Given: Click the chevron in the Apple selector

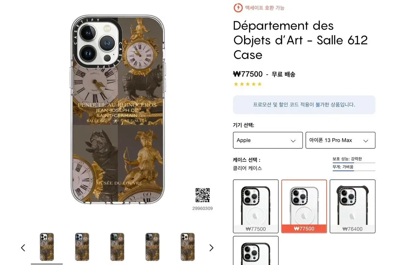Looking at the screenshot, I should click(x=293, y=141).
